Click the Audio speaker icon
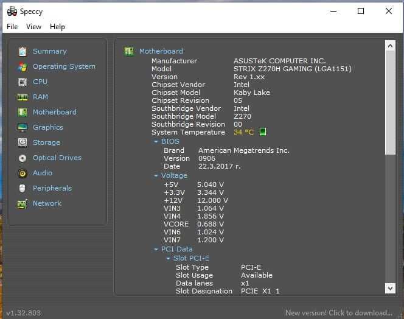Screen dimensions: 404x319 click(23, 173)
